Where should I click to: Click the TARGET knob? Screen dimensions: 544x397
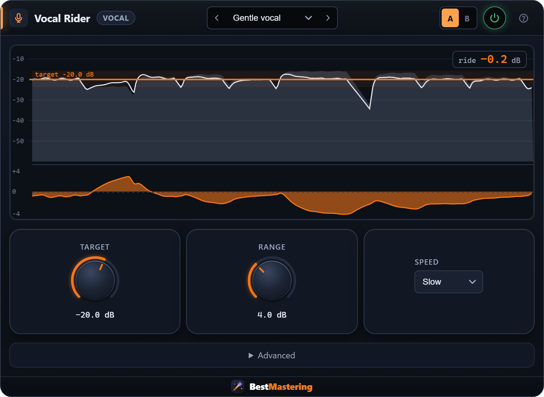tap(95, 280)
